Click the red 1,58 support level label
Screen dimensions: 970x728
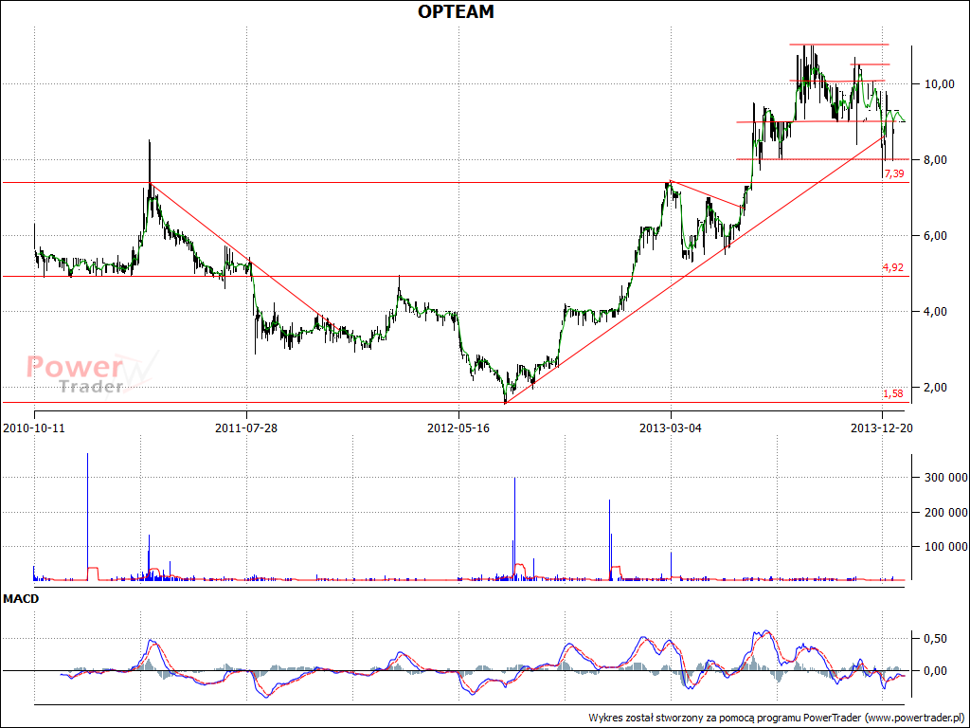coord(892,393)
